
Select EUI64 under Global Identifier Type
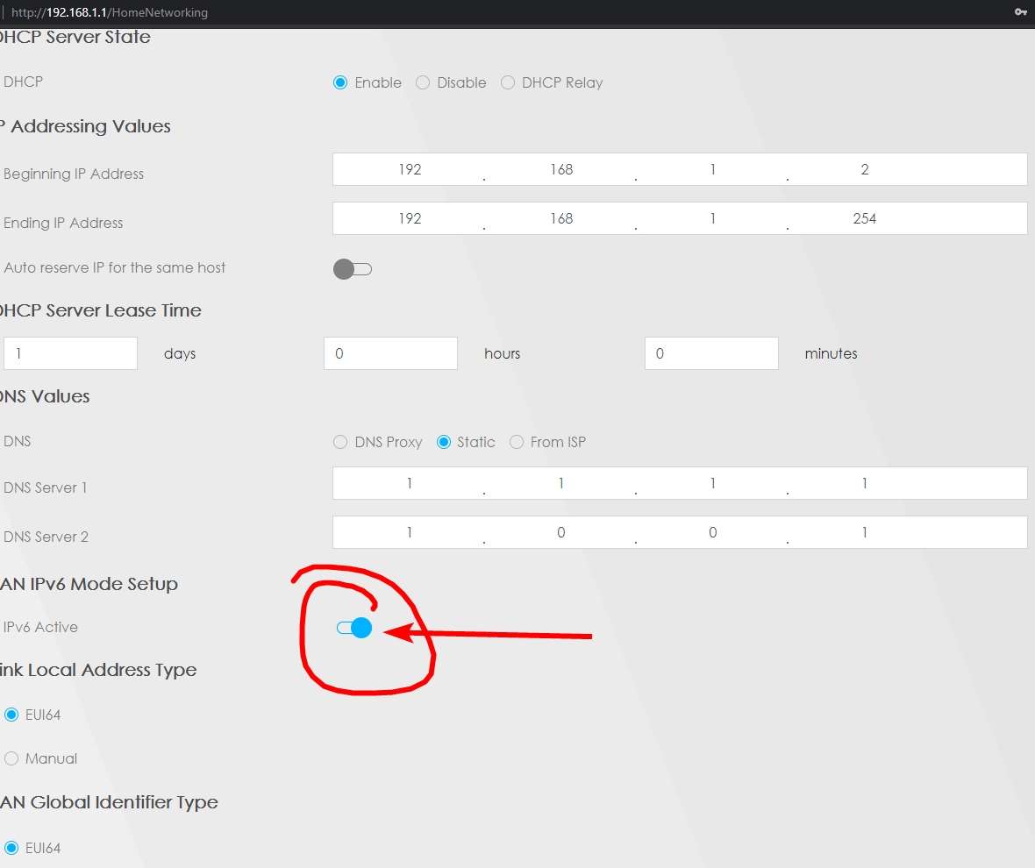coord(11,848)
